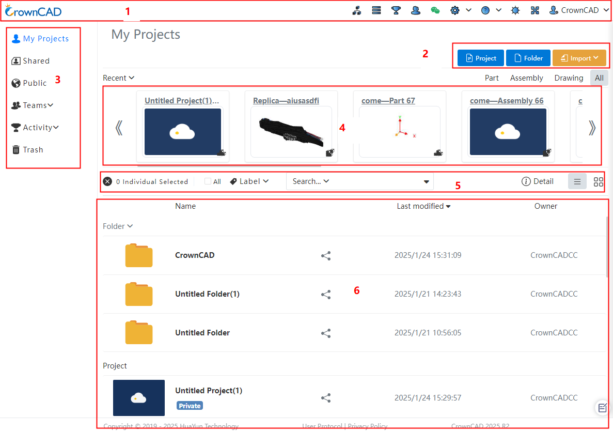This screenshot has height=431, width=613.
Task: Click Untitled Project(1) list thumbnail
Action: (139, 398)
